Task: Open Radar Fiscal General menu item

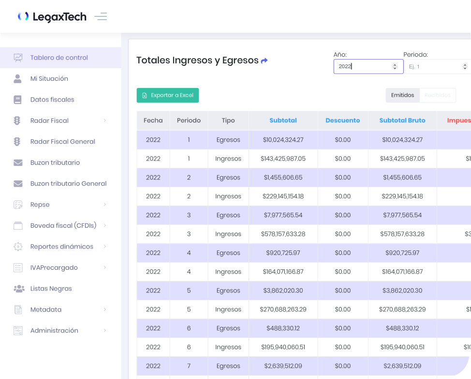Action: [62, 142]
